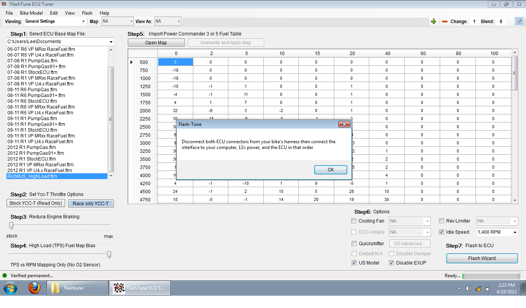This screenshot has width=526, height=308.
Task: Select 09-11 R1 PumpGas91+.ftm map file
Action: (36, 124)
